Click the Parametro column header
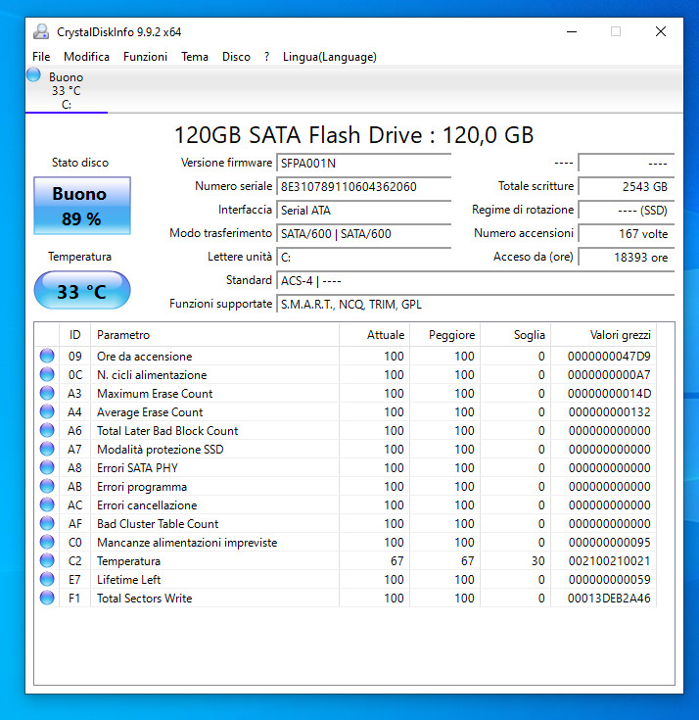The height and width of the screenshot is (720, 699). tap(214, 335)
